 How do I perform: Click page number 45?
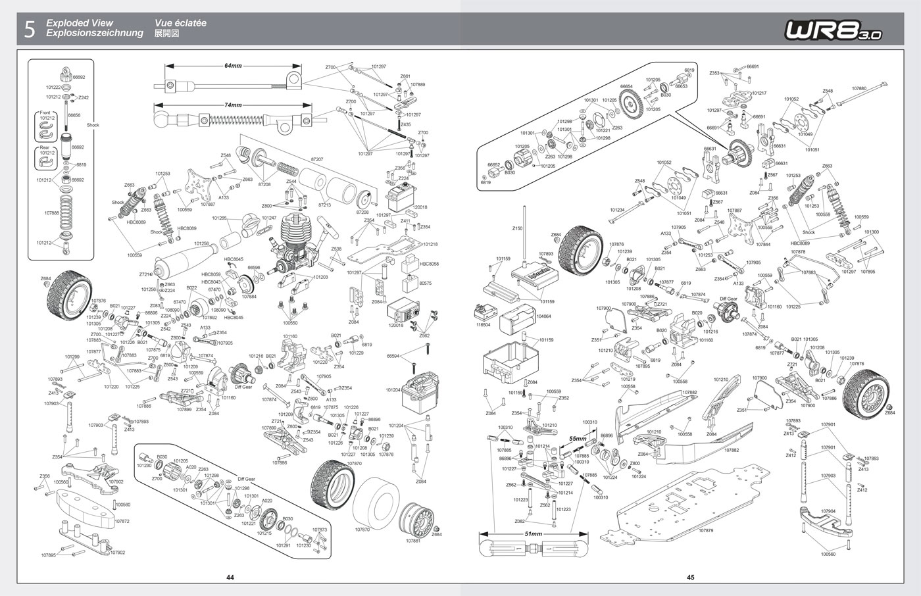(690, 578)
